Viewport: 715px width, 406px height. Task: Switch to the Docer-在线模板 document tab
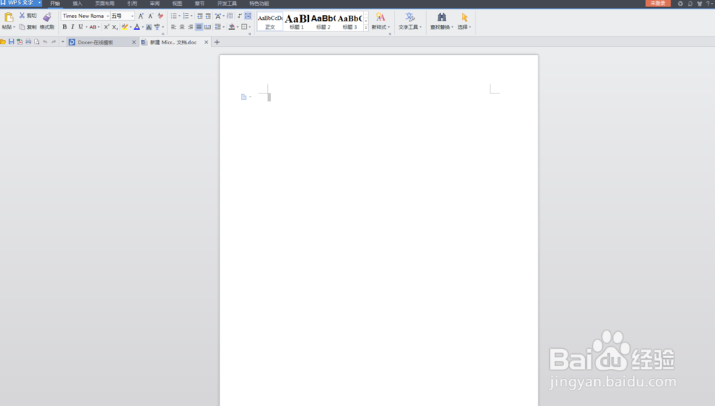pyautogui.click(x=103, y=42)
